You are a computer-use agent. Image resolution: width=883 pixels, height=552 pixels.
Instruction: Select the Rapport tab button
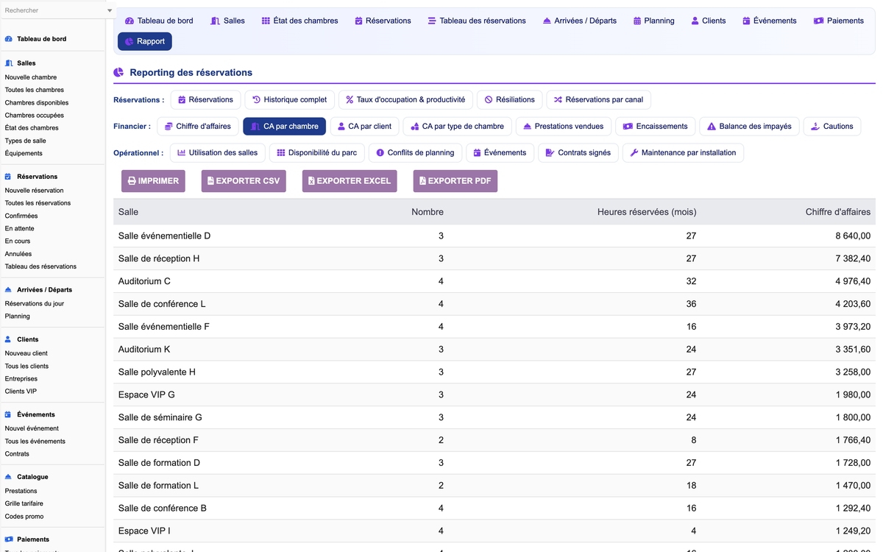(x=145, y=41)
